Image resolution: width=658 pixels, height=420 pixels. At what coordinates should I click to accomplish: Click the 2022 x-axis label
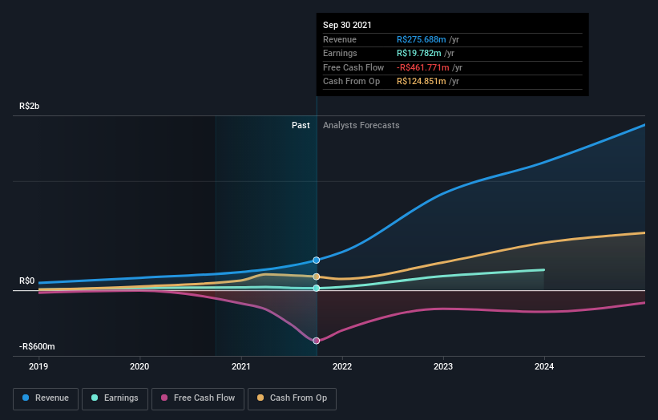coord(342,366)
